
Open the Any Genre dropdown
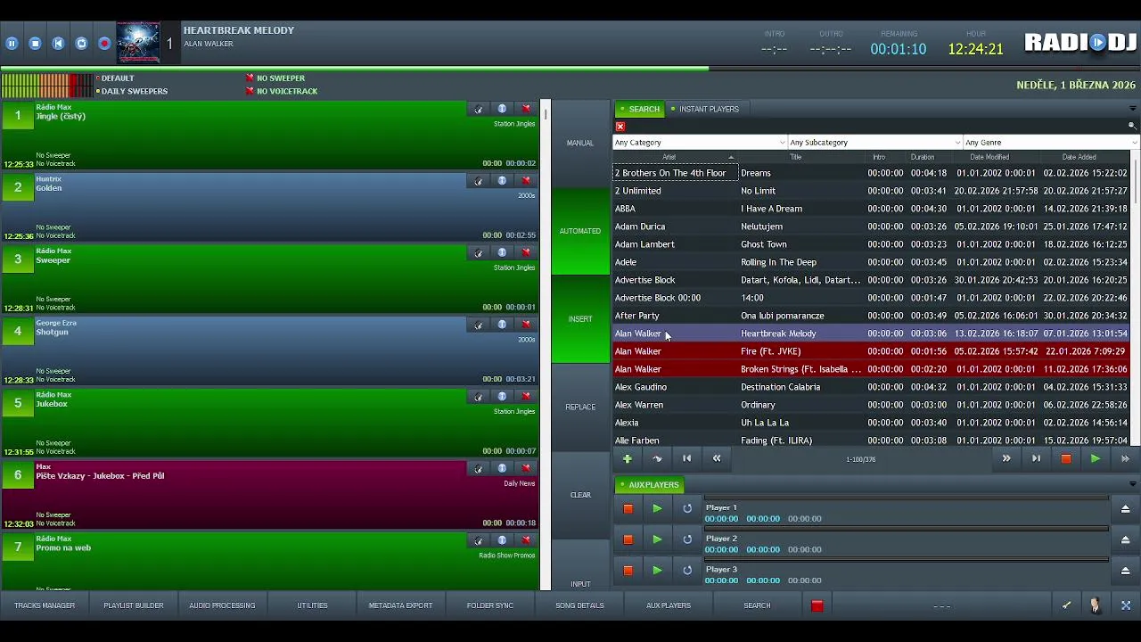[1050, 143]
